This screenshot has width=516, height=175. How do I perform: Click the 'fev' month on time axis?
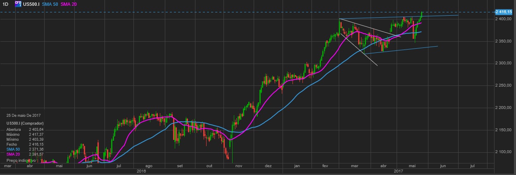coord(325,166)
